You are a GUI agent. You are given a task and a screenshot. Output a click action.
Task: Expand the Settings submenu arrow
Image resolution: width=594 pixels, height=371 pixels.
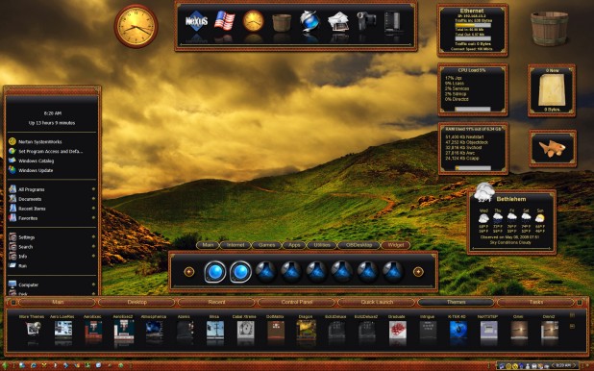click(x=93, y=236)
